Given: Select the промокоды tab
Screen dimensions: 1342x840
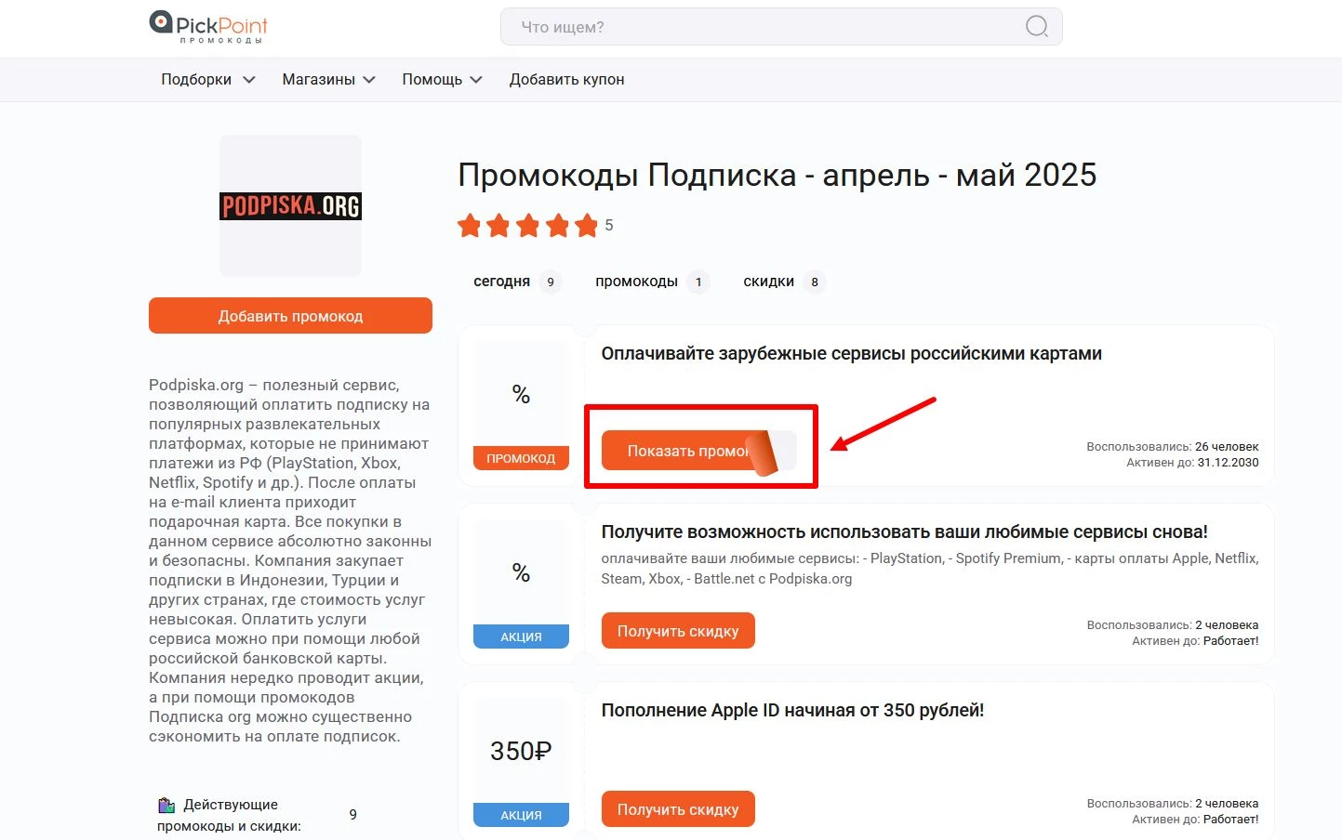Looking at the screenshot, I should [652, 282].
